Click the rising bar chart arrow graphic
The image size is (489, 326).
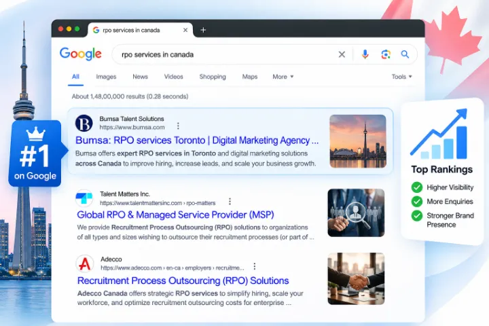(439, 134)
